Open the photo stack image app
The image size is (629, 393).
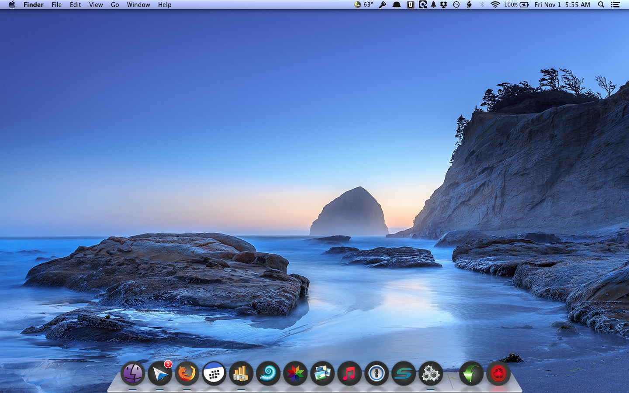pyautogui.click(x=322, y=374)
